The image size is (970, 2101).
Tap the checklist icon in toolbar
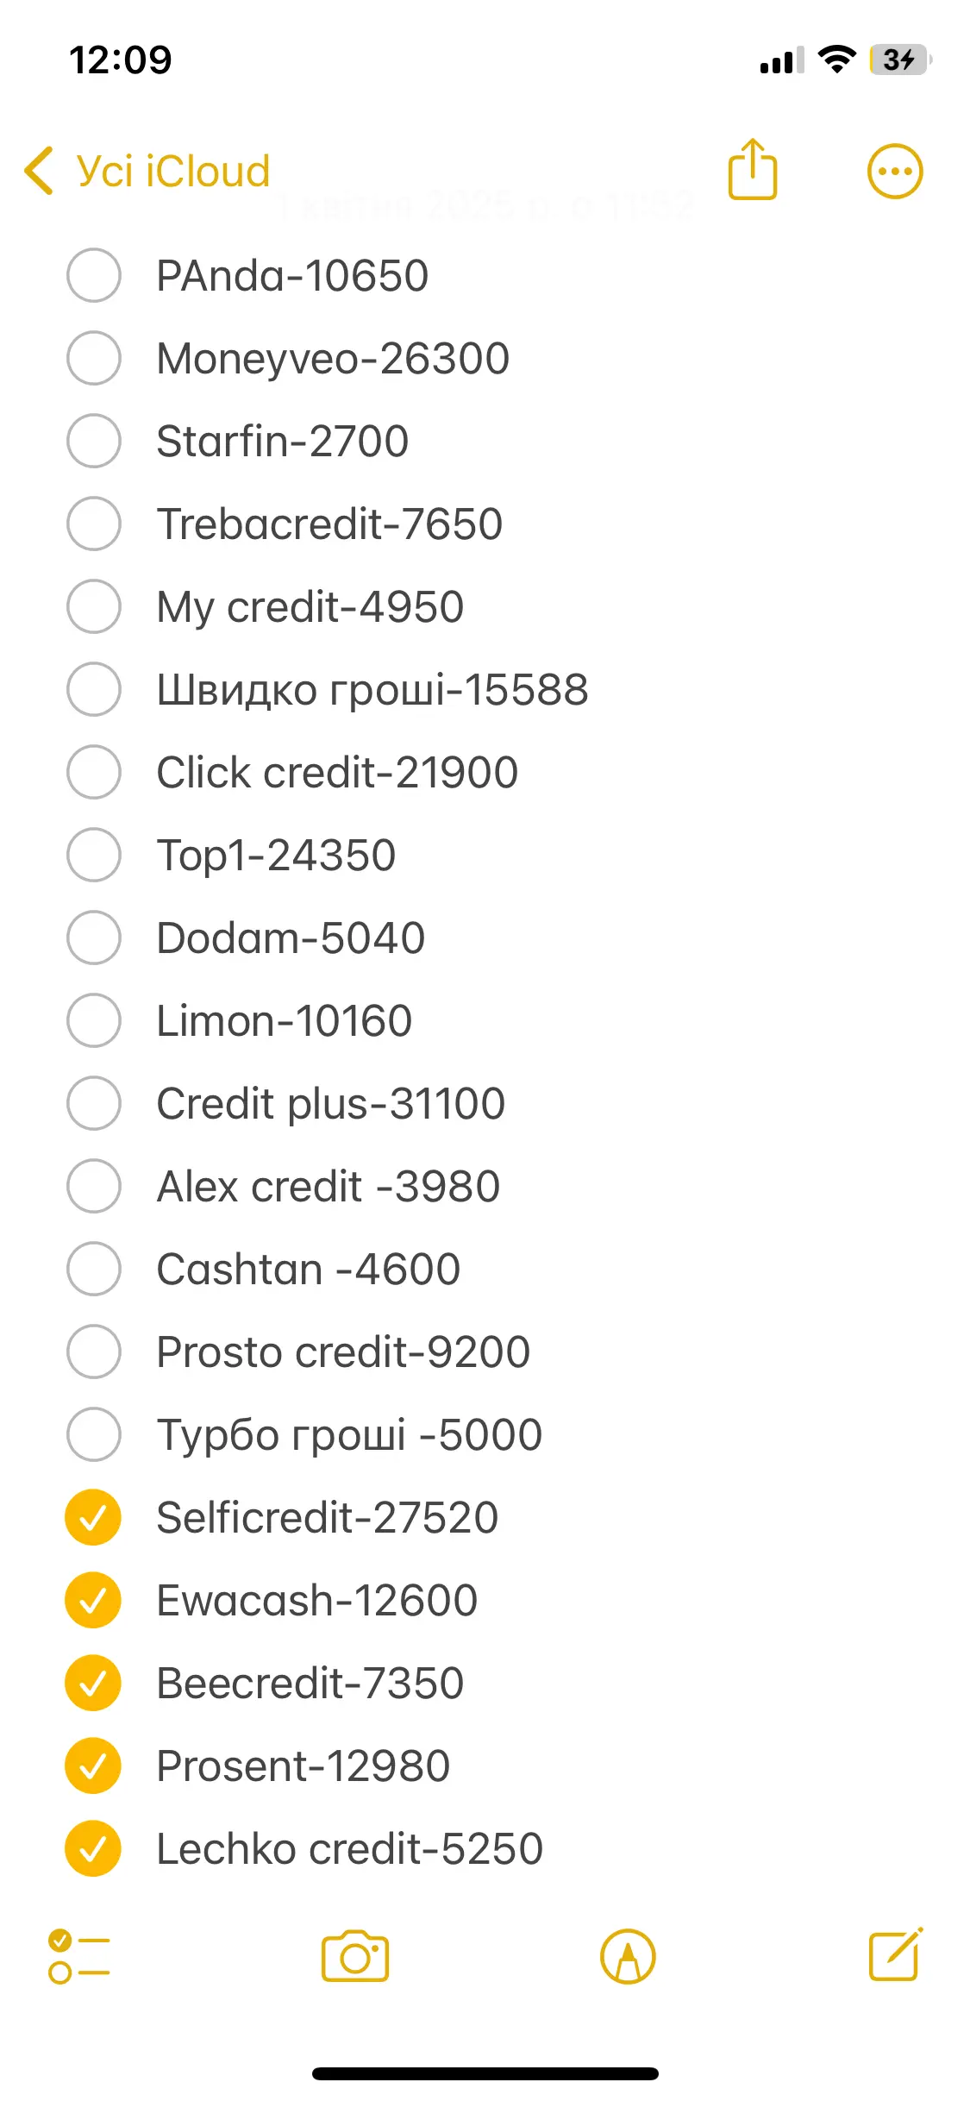(x=78, y=1956)
